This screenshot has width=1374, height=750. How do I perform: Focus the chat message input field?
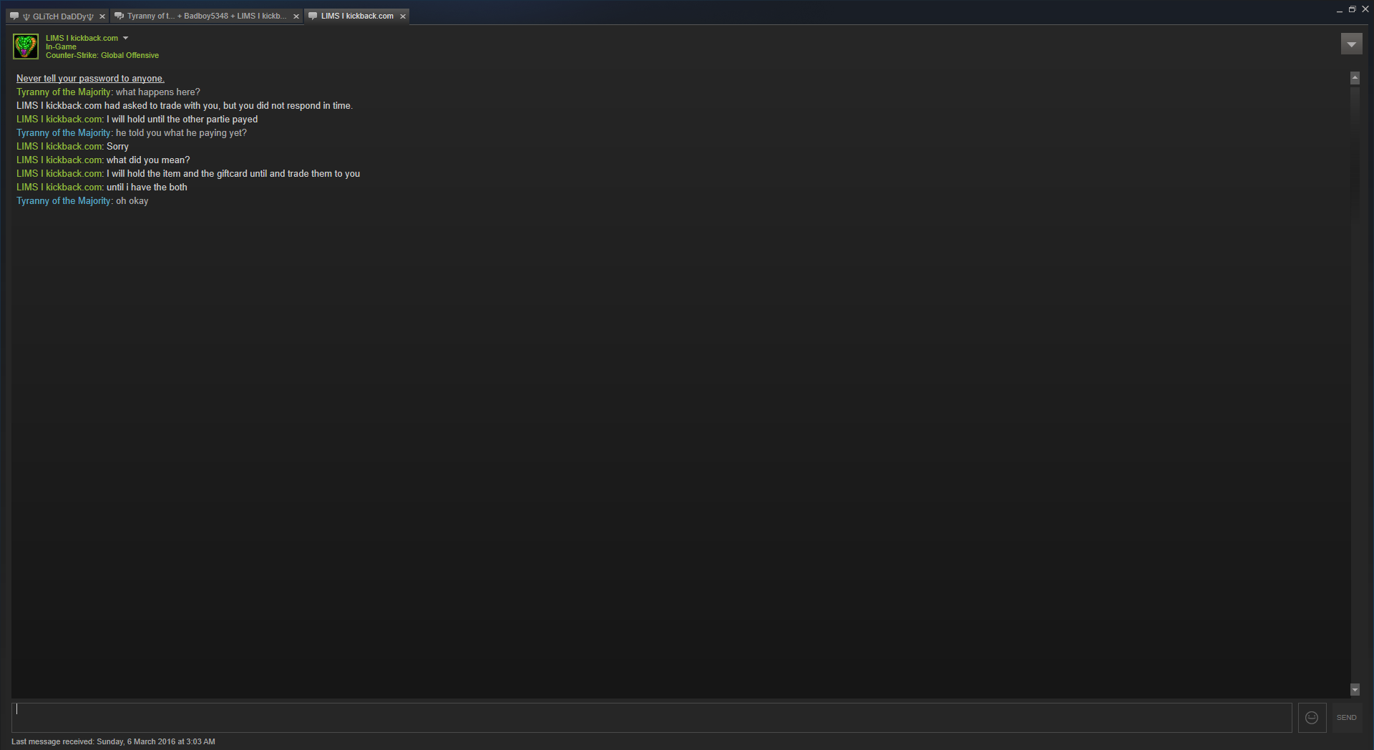tap(652, 717)
